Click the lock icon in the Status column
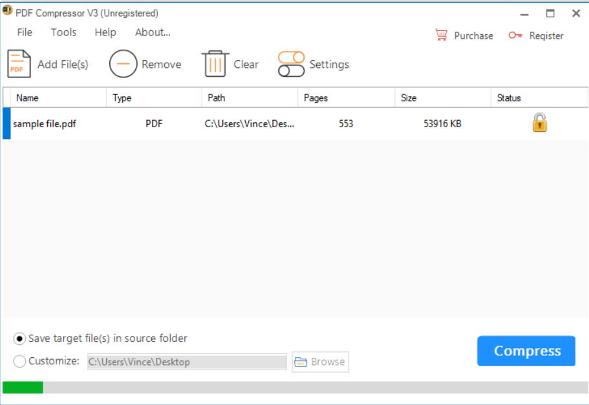589x405 pixels. click(539, 122)
